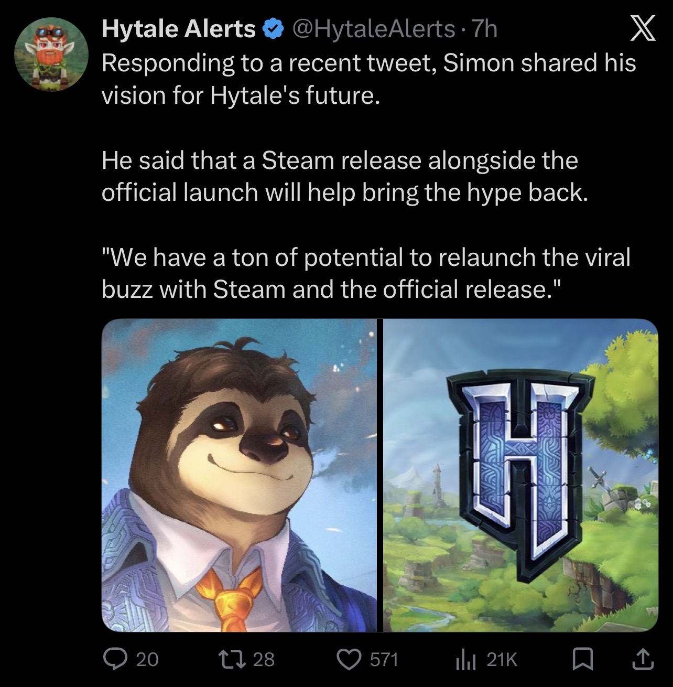Image resolution: width=673 pixels, height=687 pixels.
Task: Click the 21K views count
Action: click(502, 660)
